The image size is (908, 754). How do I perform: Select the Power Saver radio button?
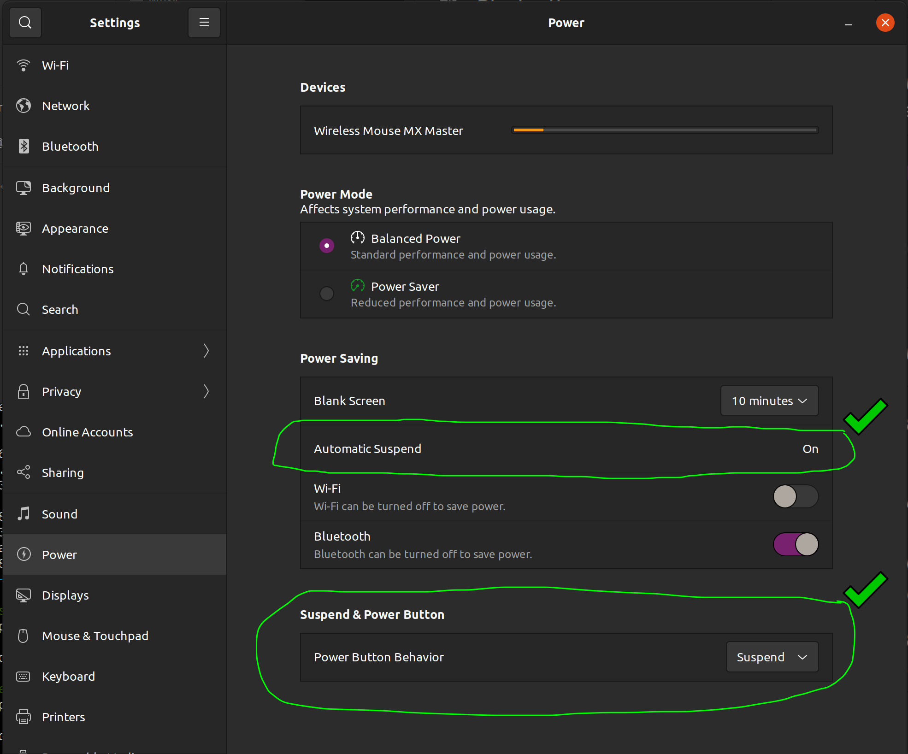(327, 294)
